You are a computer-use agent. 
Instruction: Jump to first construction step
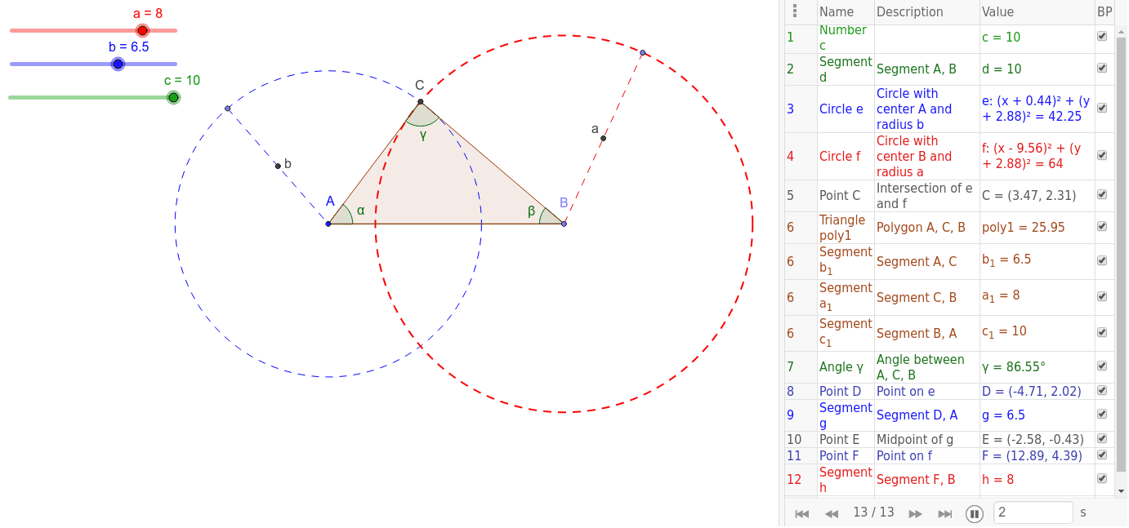click(801, 513)
